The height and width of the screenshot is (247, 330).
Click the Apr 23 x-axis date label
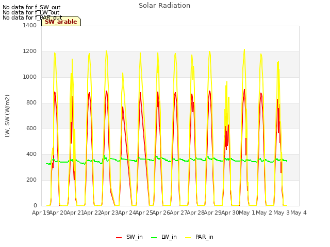point(110,213)
